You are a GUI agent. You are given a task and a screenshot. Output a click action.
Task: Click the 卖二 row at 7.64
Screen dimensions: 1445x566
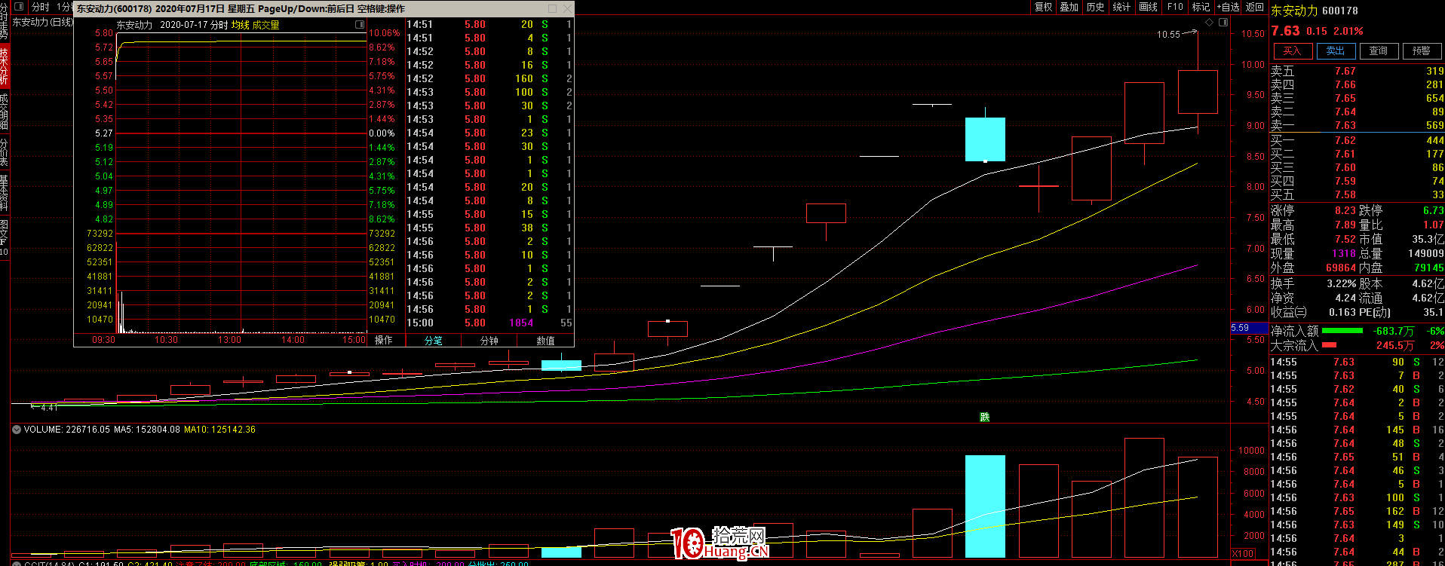(1357, 112)
